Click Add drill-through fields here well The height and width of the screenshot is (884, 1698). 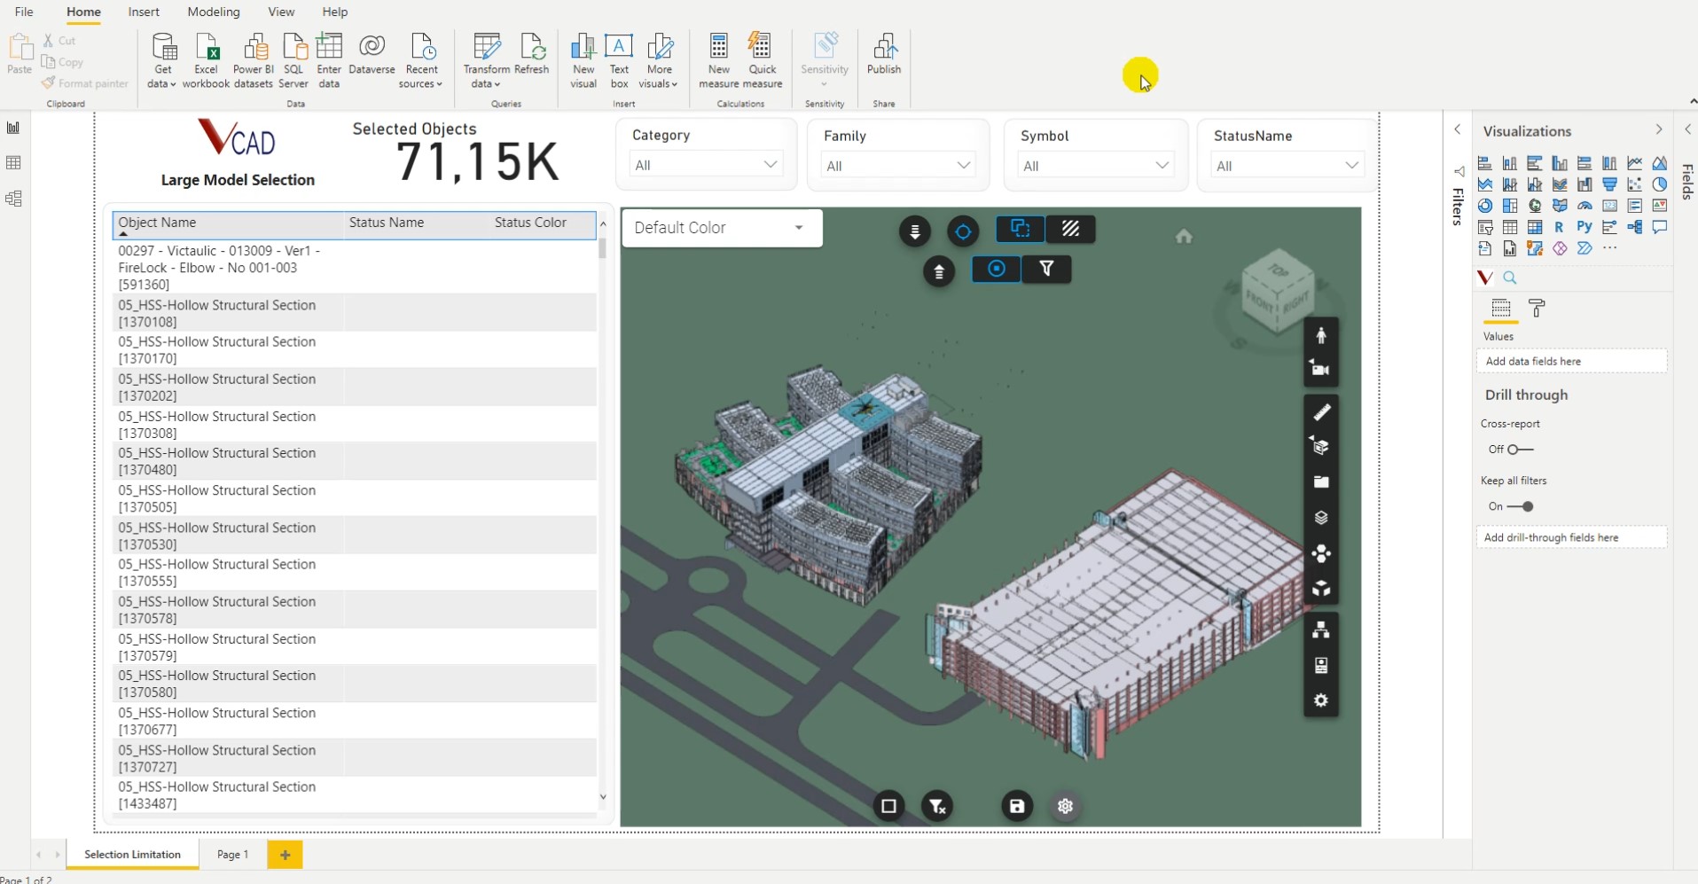pos(1571,537)
